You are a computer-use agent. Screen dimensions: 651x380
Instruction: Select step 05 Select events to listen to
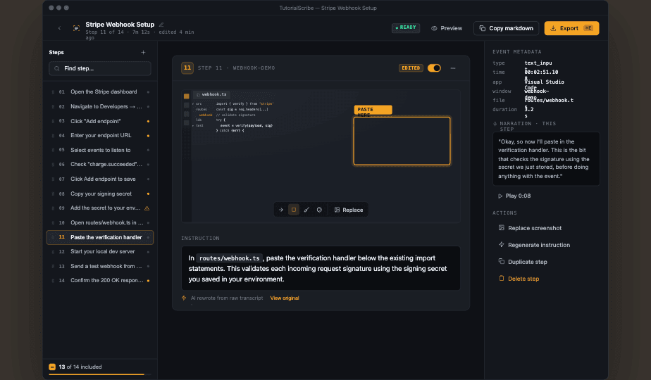99,150
